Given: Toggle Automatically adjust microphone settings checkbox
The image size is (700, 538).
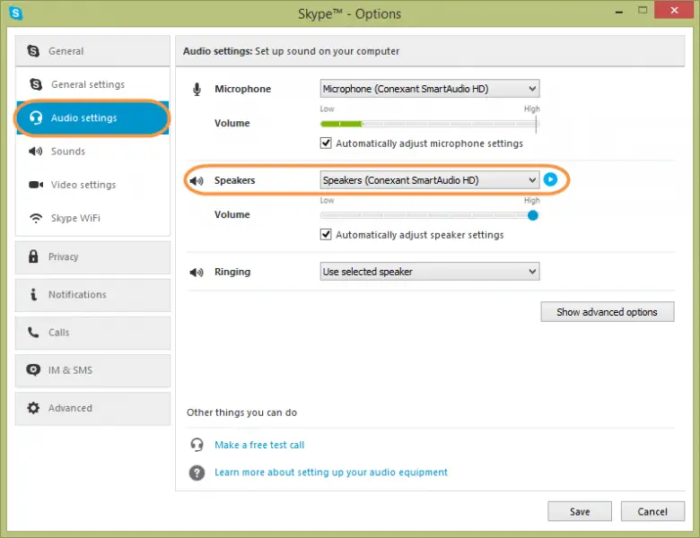Looking at the screenshot, I should [x=326, y=143].
